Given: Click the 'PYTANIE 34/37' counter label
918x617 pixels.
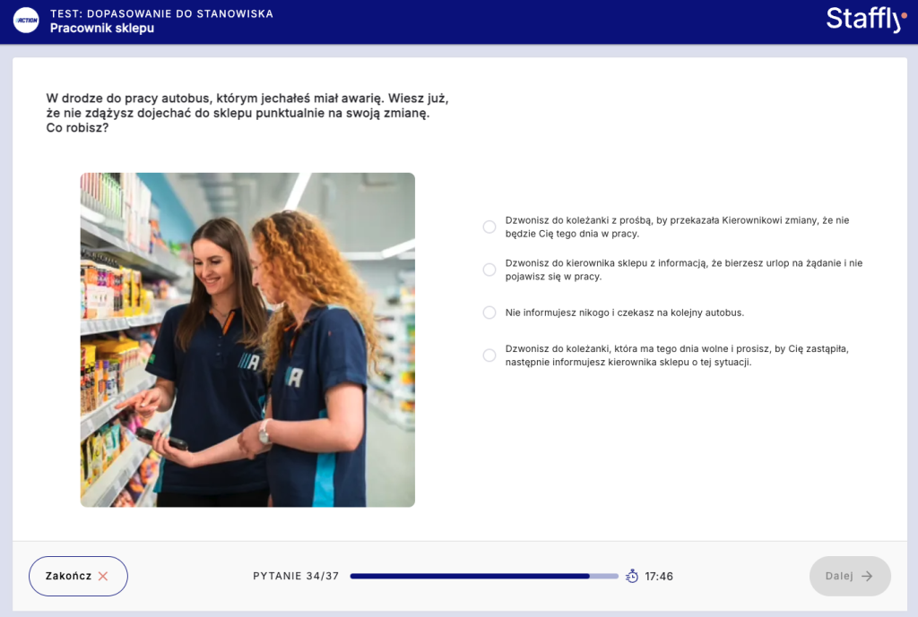Looking at the screenshot, I should click(x=296, y=576).
